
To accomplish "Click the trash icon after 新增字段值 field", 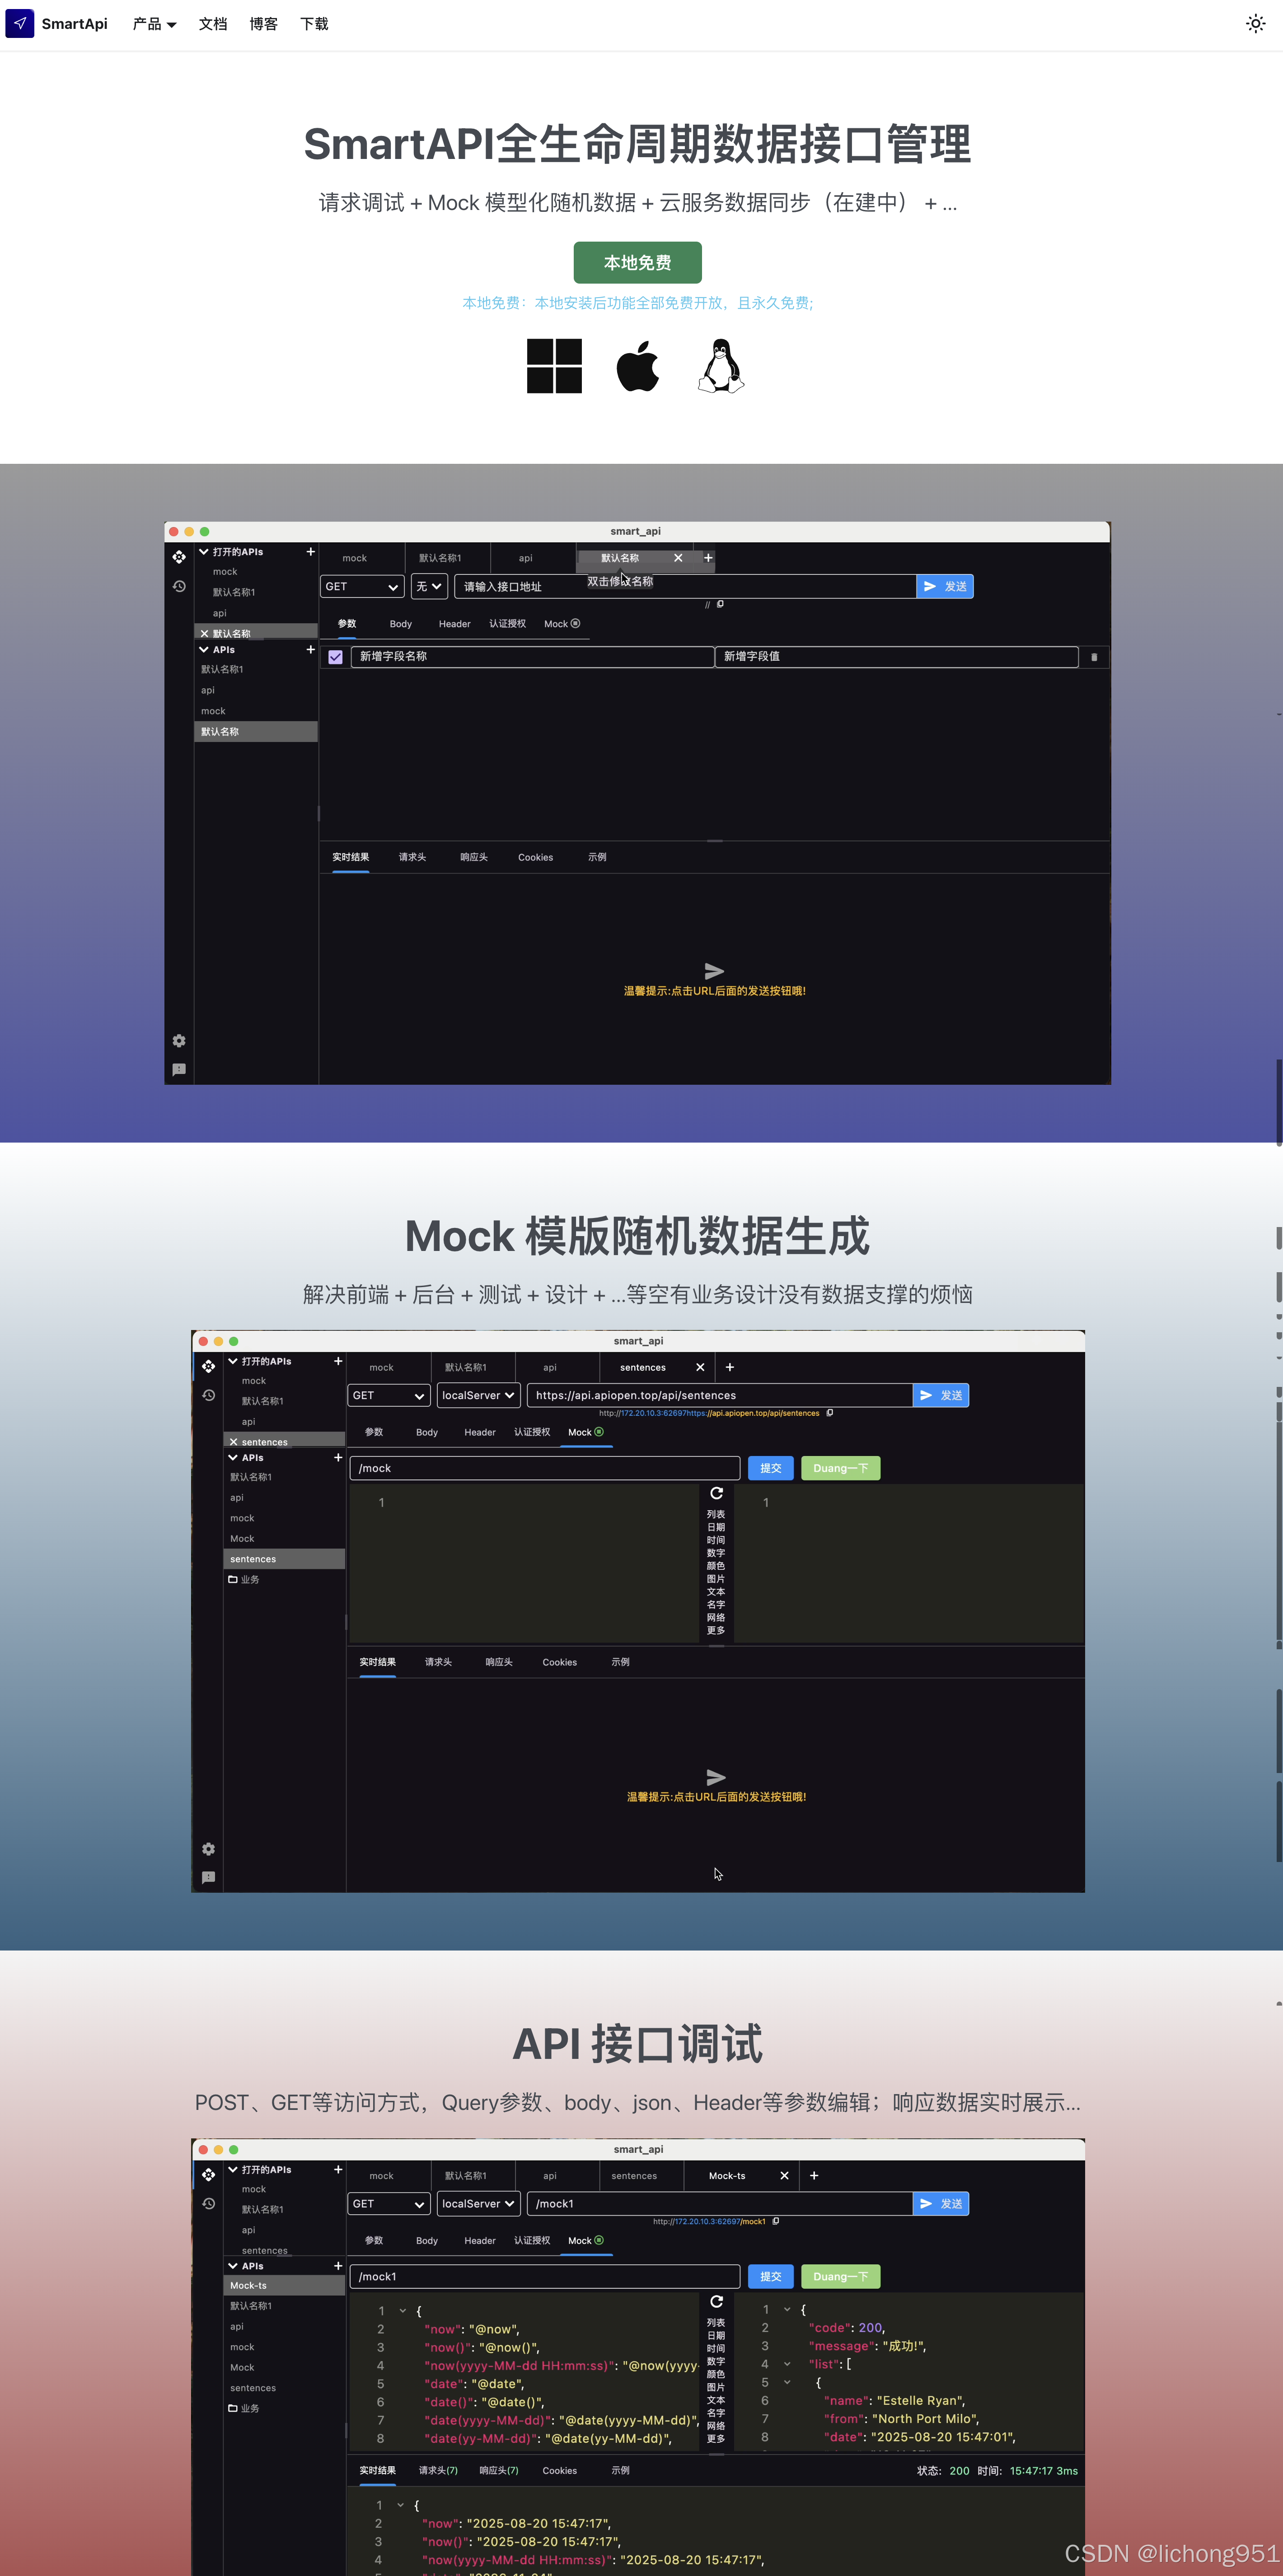I will point(1094,657).
